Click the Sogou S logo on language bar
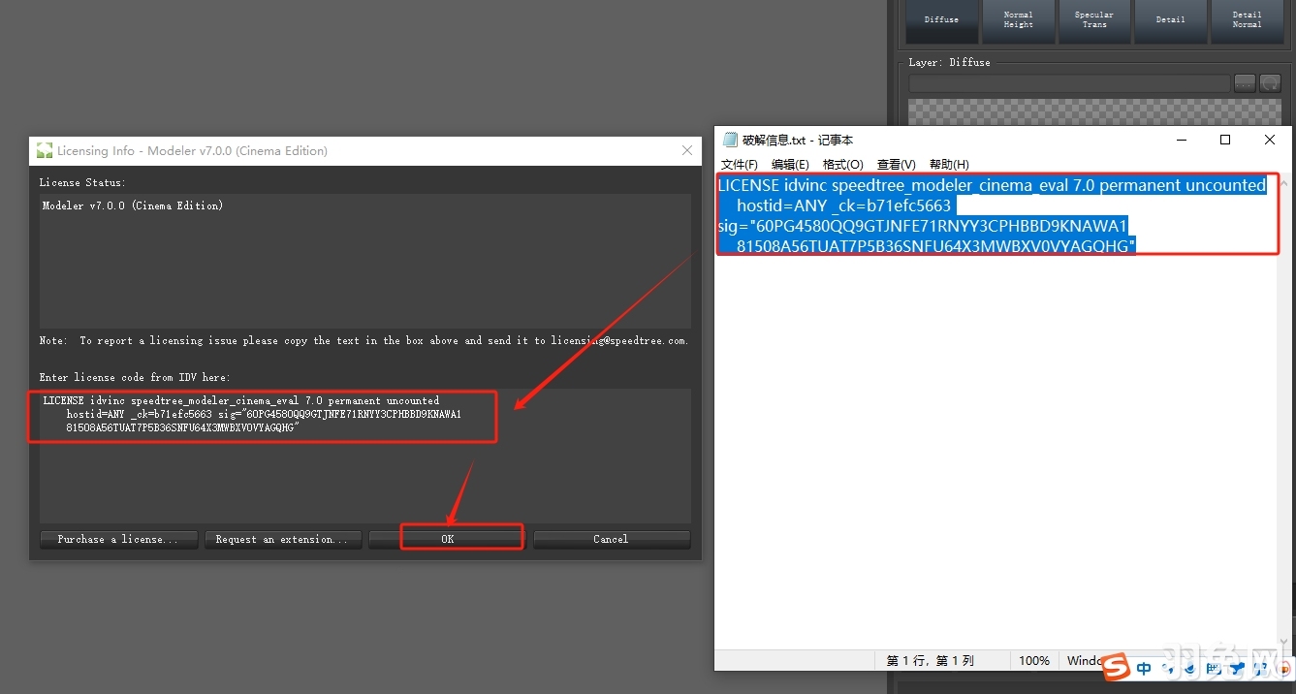The height and width of the screenshot is (694, 1296). click(1117, 669)
